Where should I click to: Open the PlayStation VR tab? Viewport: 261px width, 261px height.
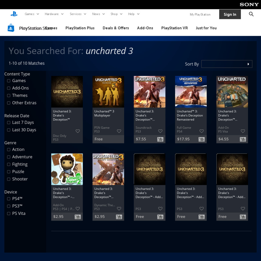[x=175, y=28]
